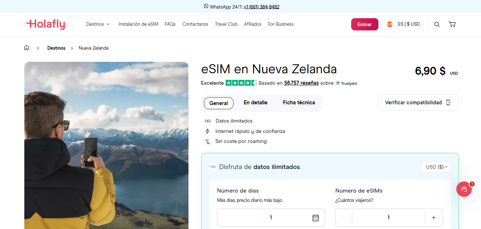Open For Business menu item

click(x=281, y=24)
